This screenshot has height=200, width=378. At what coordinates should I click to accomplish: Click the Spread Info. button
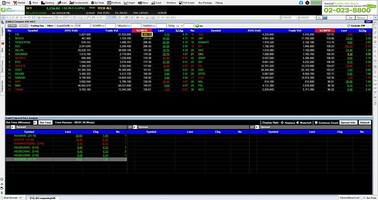pos(348,122)
